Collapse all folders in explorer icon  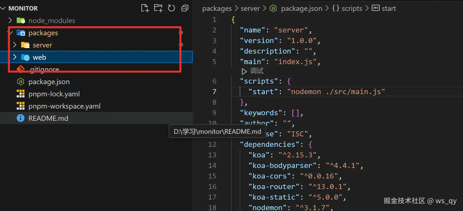click(x=185, y=8)
